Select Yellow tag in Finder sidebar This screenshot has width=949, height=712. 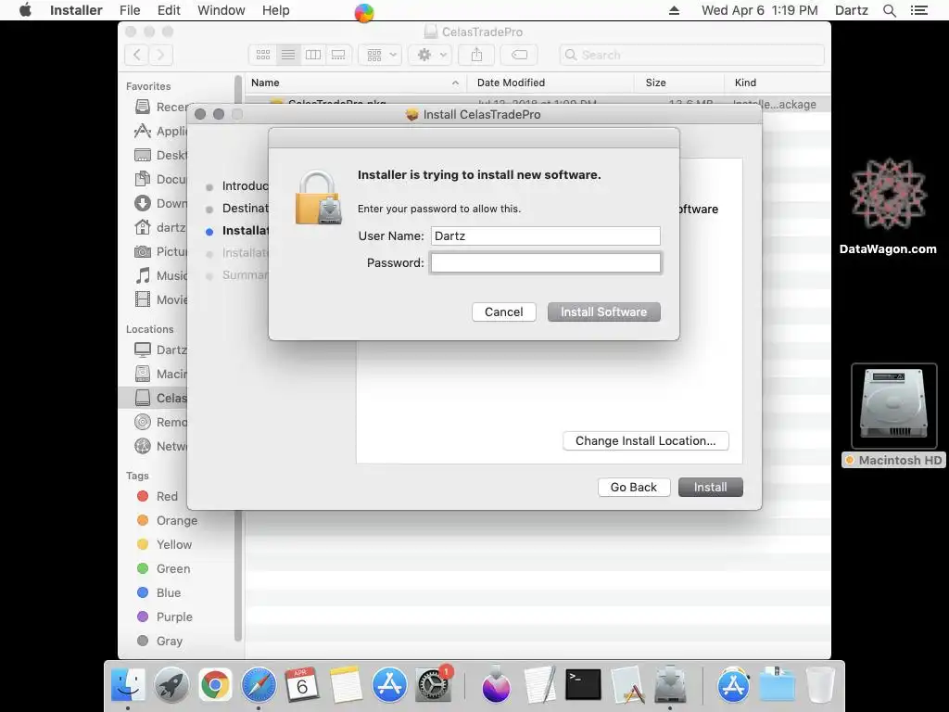pyautogui.click(x=165, y=544)
